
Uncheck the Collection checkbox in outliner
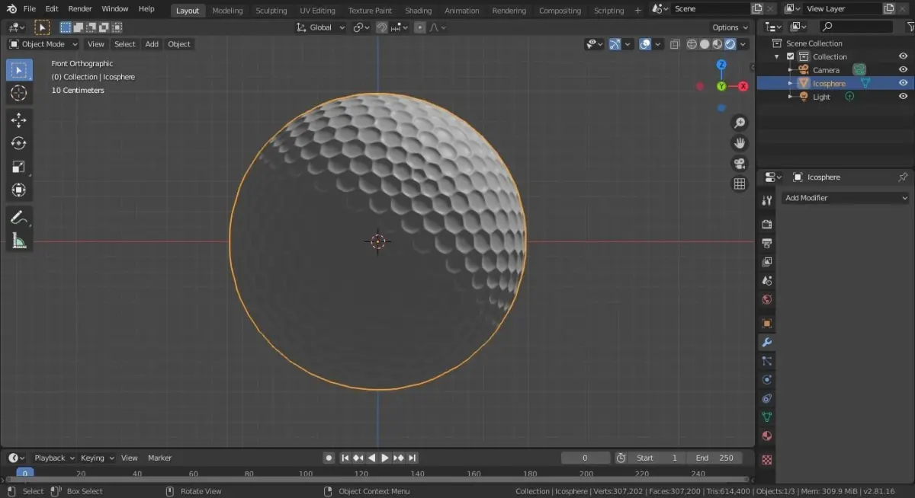791,56
